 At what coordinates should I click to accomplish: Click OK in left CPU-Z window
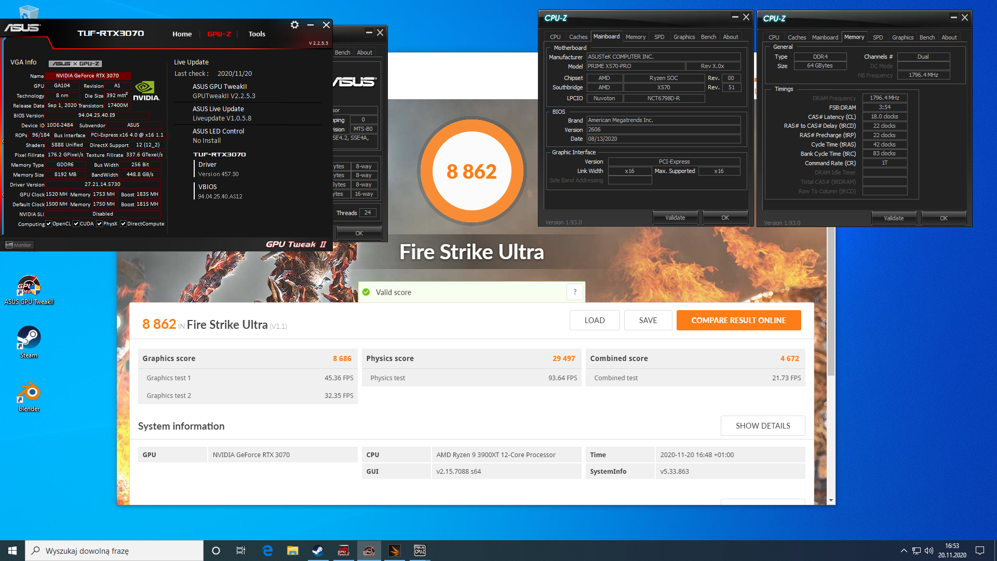click(x=725, y=218)
